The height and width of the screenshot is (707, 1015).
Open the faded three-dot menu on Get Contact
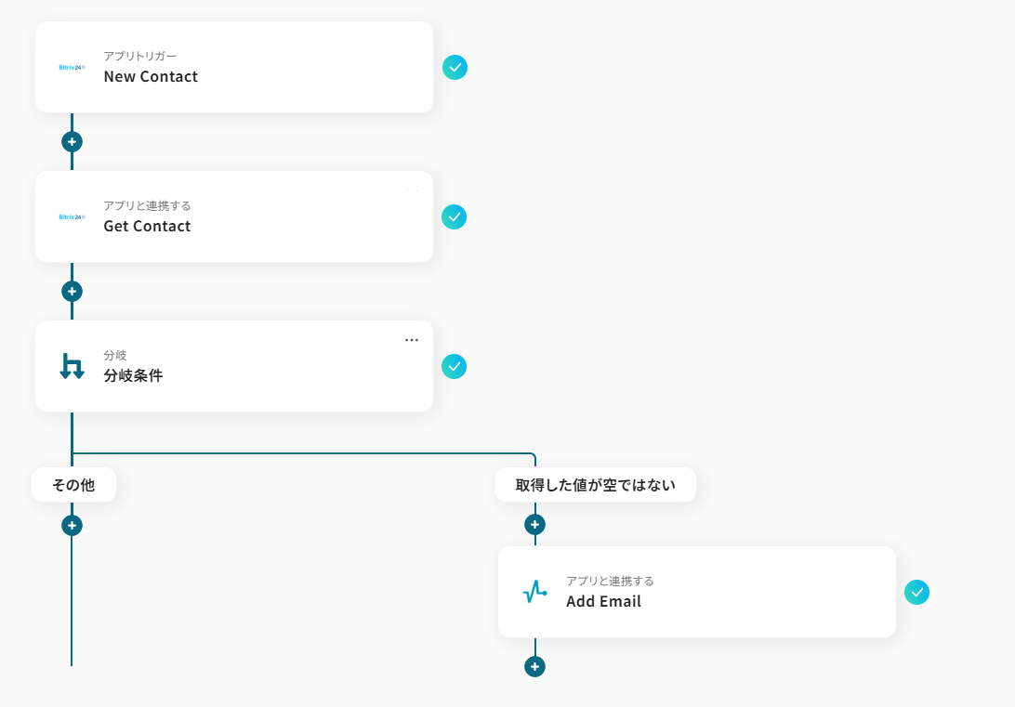(412, 190)
